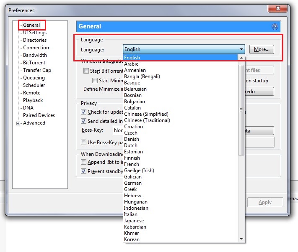Pick Indonesian from language dropdown
The width and height of the screenshot is (298, 252).
point(181,208)
